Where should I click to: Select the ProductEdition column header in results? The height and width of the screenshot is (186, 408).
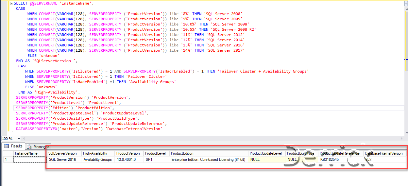click(208, 153)
